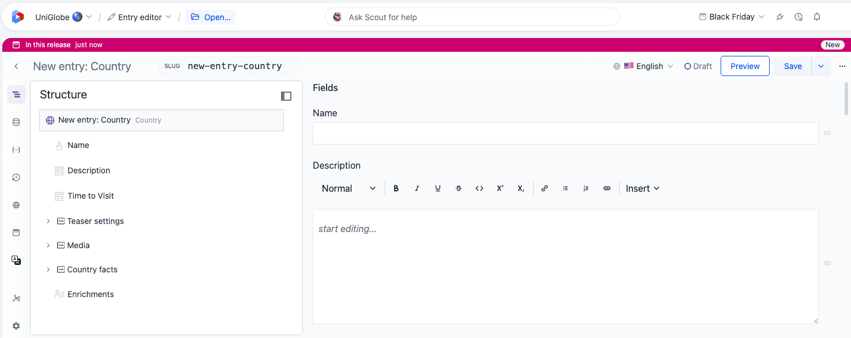Save the entry
The height and width of the screenshot is (338, 851).
click(793, 66)
